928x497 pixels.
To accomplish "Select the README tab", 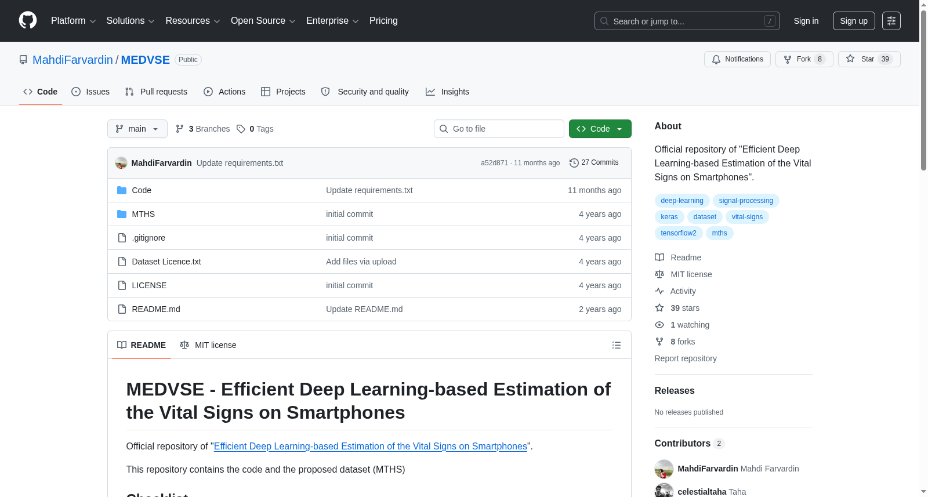I will click(x=142, y=345).
